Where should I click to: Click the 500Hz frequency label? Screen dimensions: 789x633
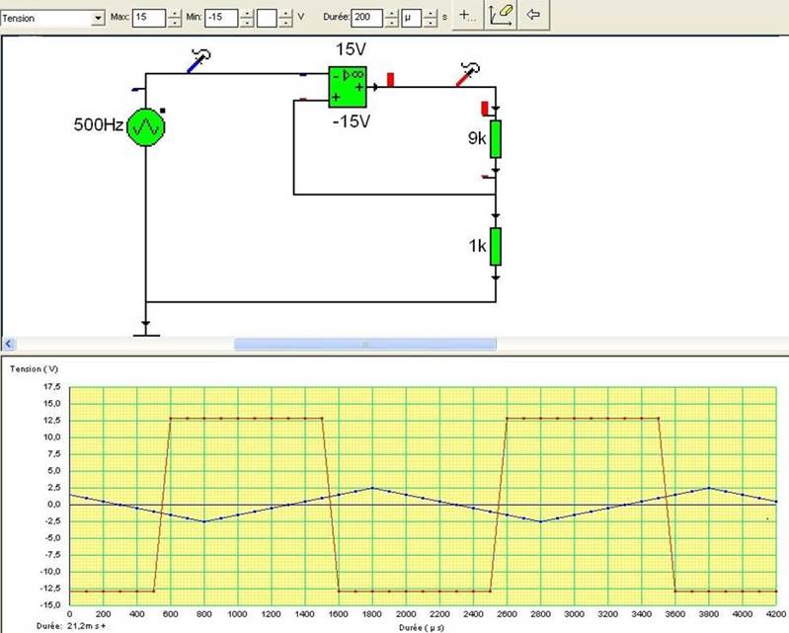[98, 124]
